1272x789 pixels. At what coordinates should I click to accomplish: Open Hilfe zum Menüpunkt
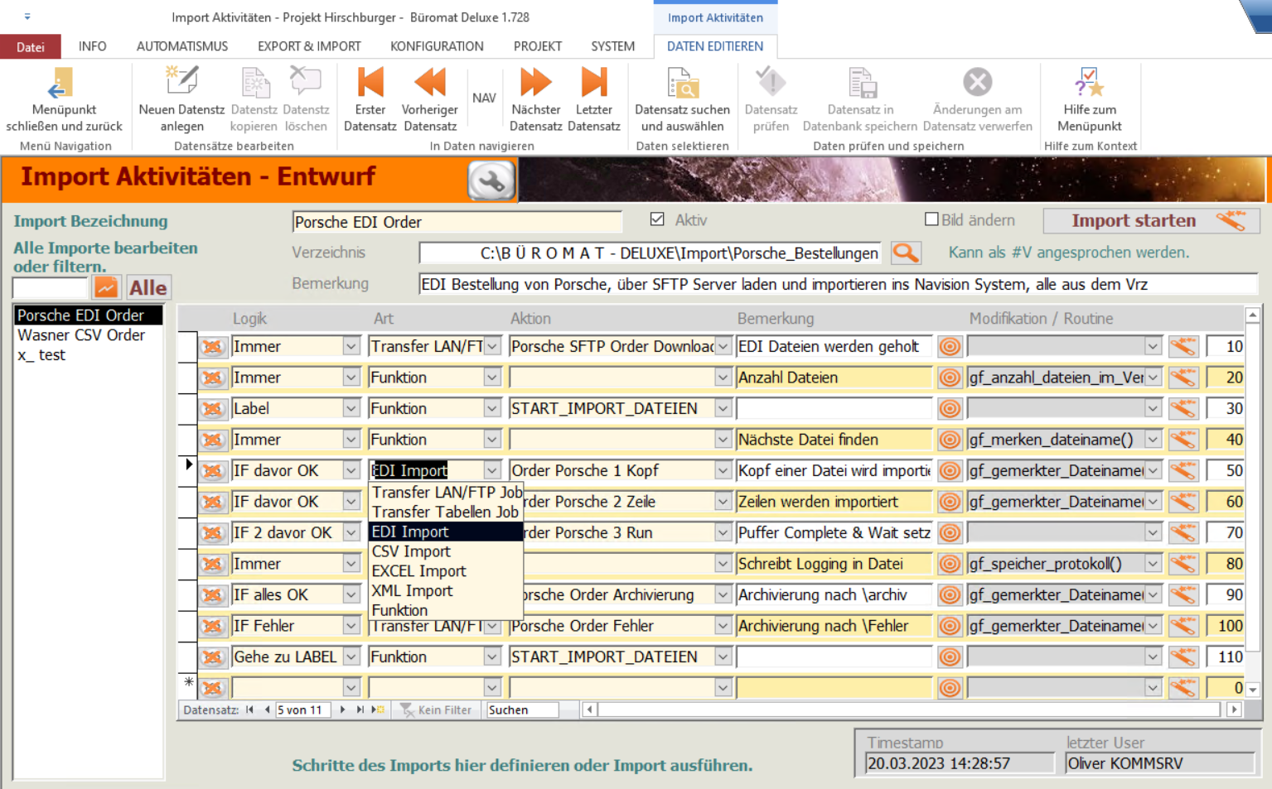coord(1089,84)
